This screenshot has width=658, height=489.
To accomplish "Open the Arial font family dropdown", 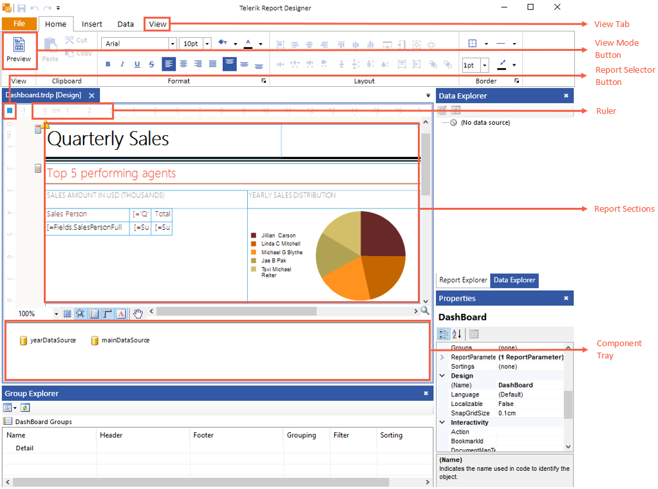I will 173,44.
